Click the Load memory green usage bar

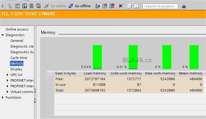pos(97,57)
